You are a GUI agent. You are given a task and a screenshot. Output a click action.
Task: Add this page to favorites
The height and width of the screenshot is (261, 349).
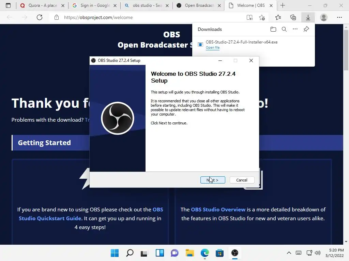tap(262, 17)
